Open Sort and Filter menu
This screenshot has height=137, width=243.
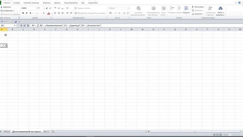coord(210,11)
